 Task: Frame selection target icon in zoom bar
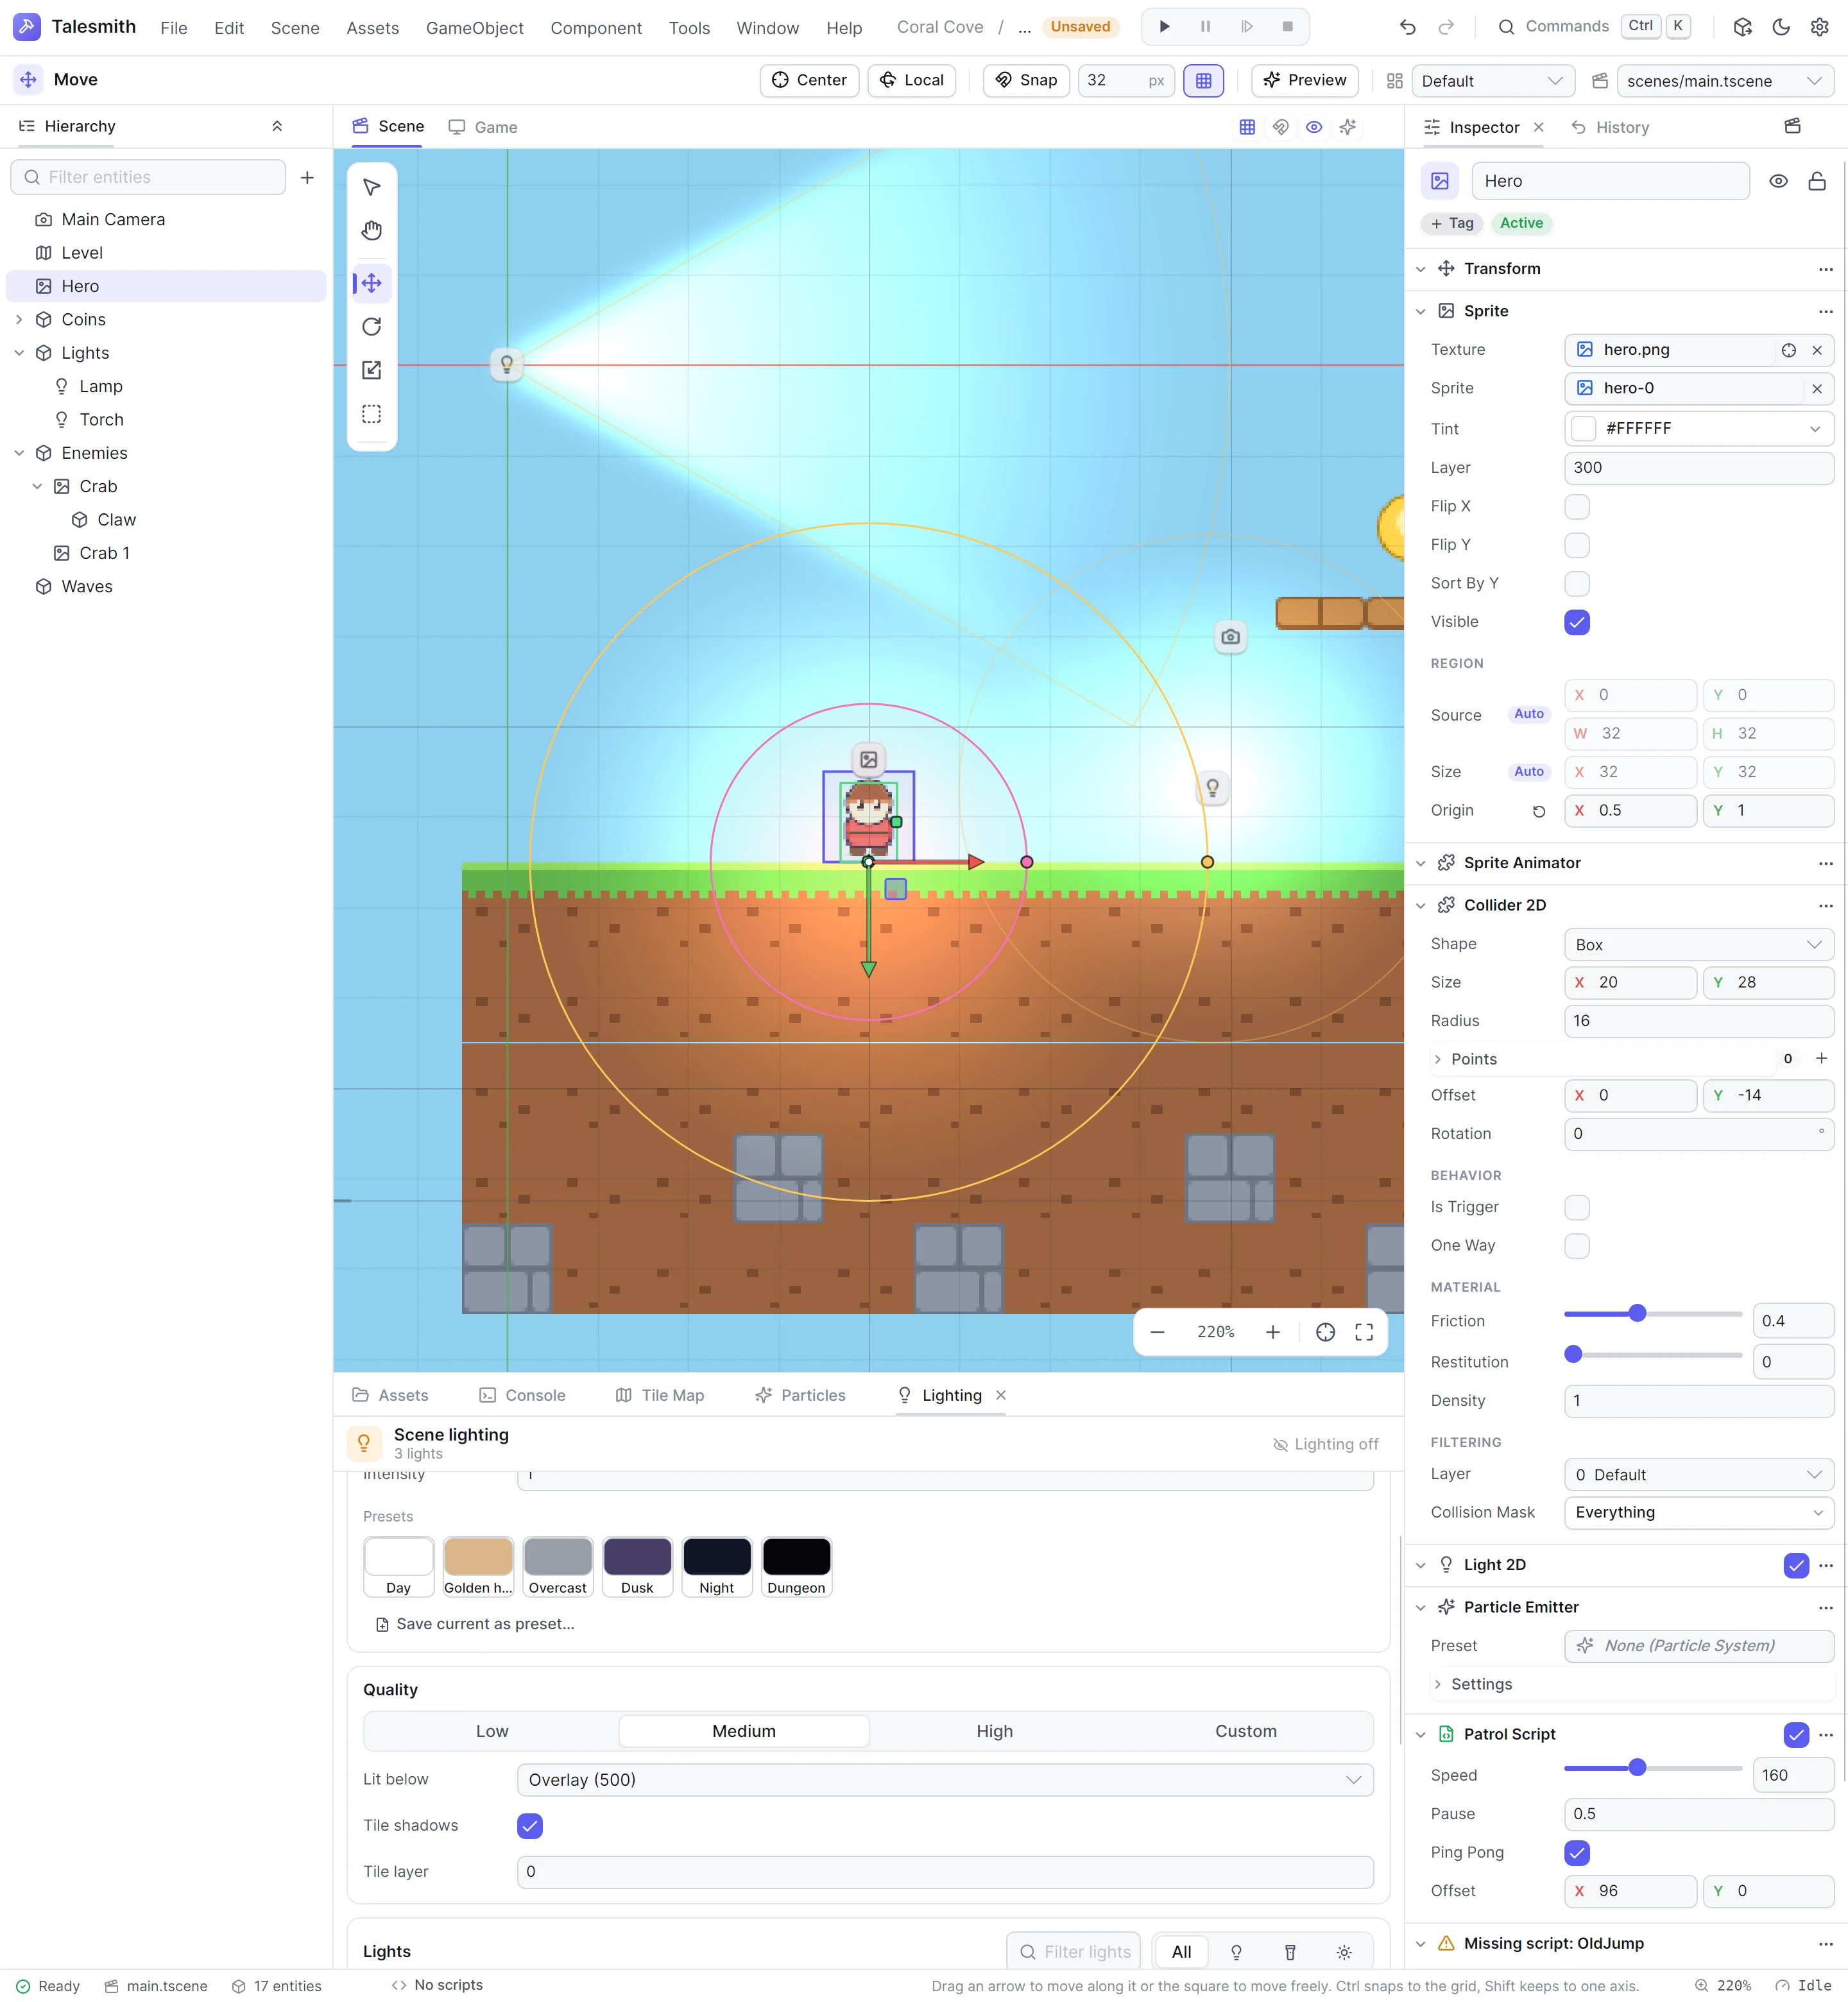(1325, 1332)
